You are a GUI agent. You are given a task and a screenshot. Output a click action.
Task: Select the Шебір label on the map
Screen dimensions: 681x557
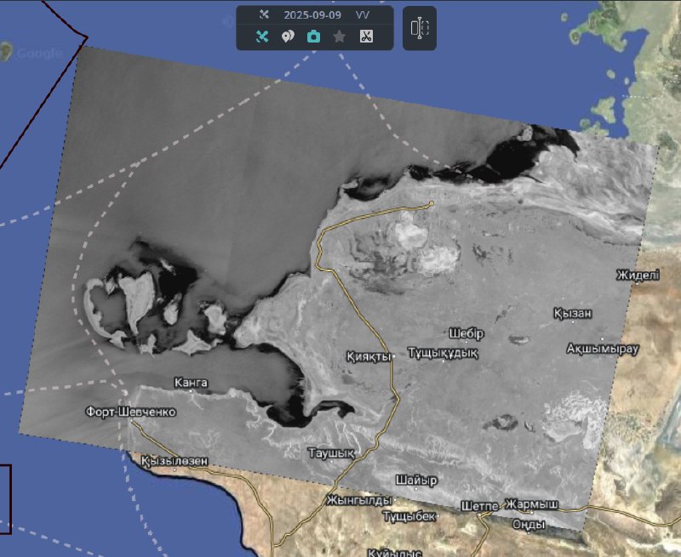466,332
